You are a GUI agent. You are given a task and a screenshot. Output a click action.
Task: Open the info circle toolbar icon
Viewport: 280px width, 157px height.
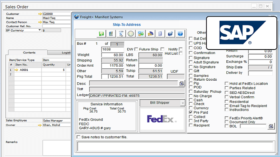[x=131, y=34]
